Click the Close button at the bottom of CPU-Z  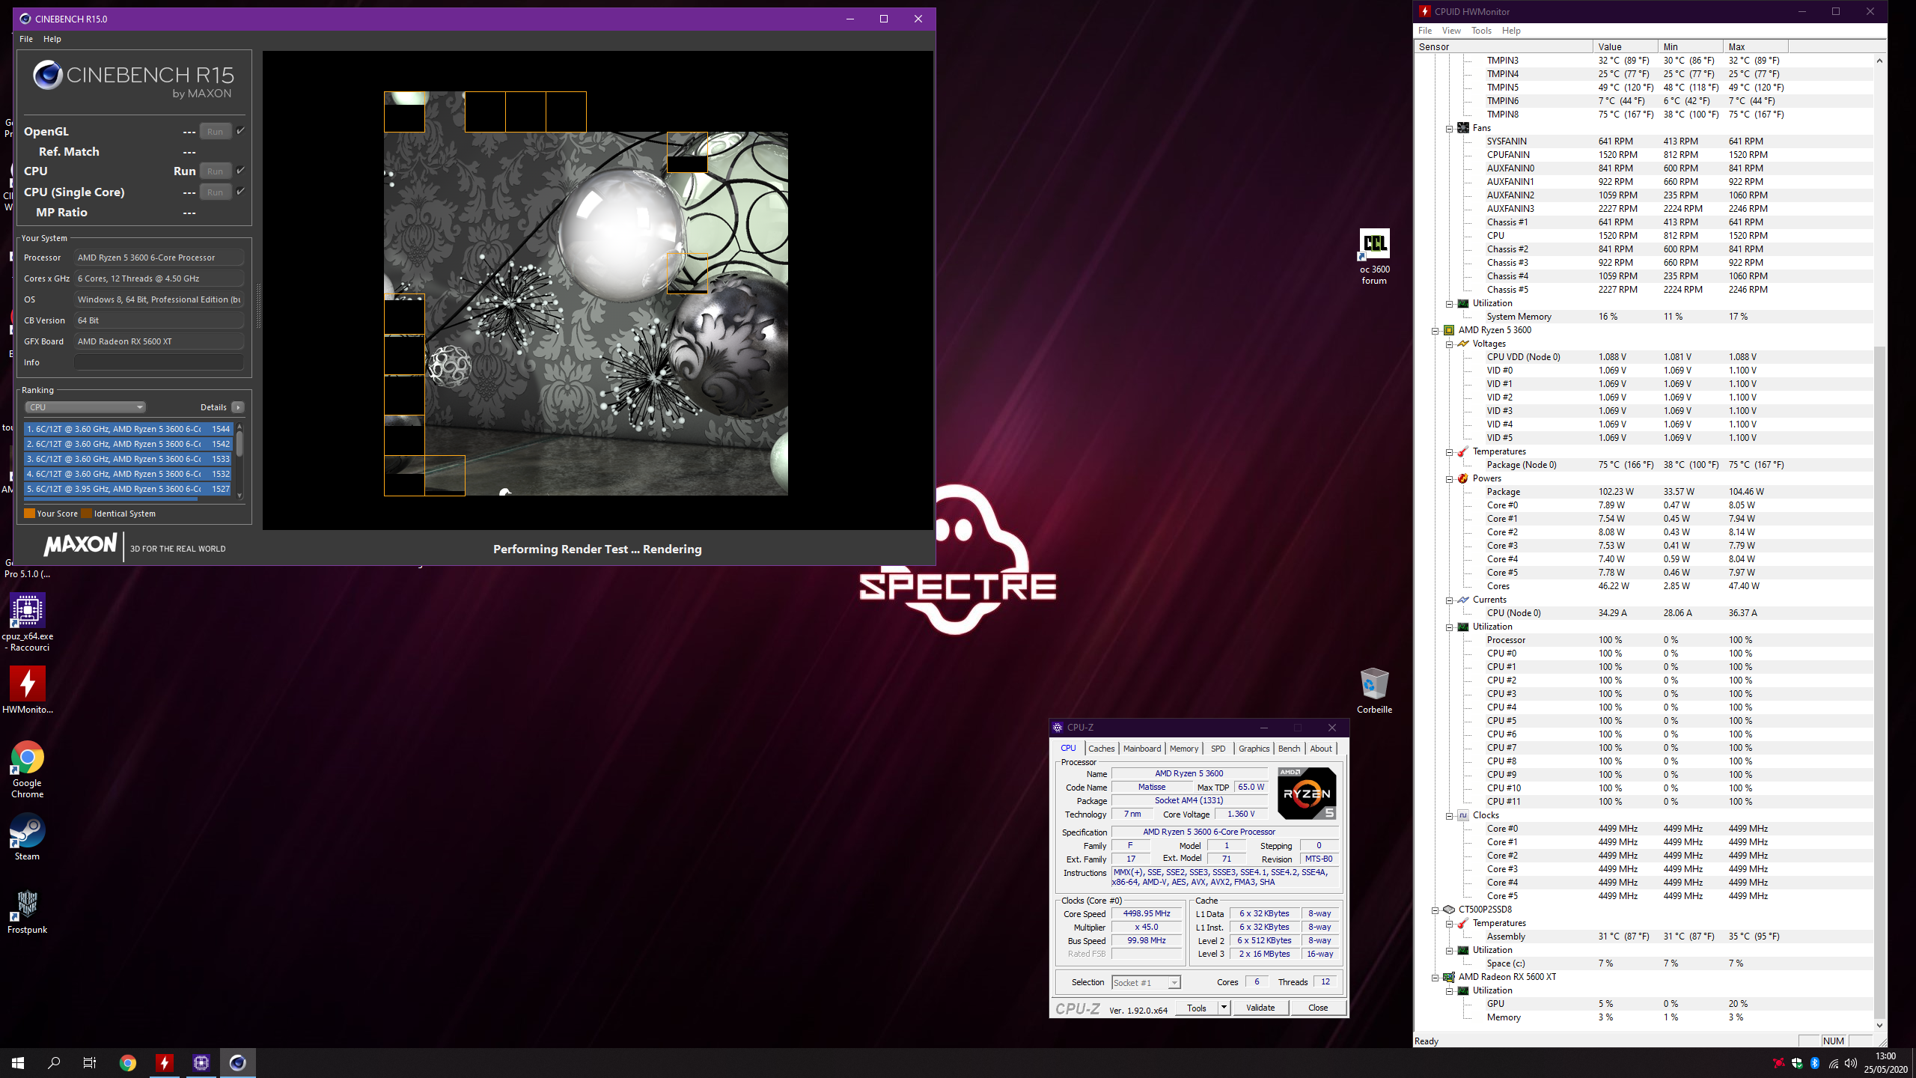1318,1008
